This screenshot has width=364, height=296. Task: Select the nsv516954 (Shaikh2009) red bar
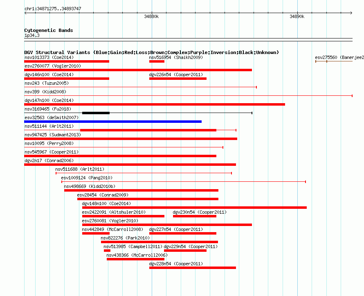pyautogui.click(x=157, y=61)
